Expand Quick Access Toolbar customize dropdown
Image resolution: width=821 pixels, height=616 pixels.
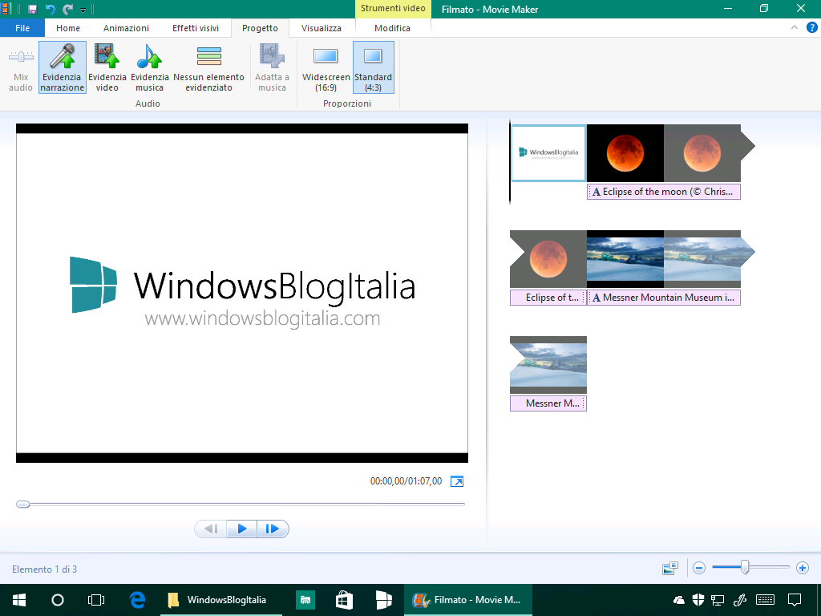pos(83,10)
